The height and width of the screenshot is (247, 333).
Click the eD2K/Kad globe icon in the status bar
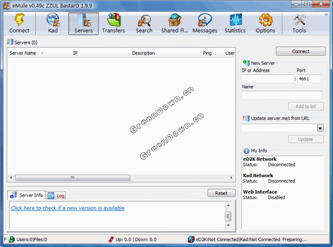(191, 239)
